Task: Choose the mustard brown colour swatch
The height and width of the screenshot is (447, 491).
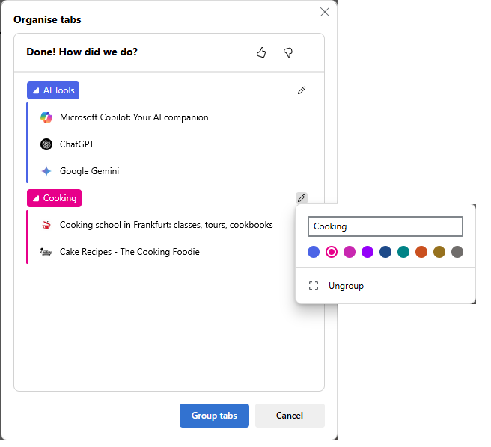Action: (439, 252)
